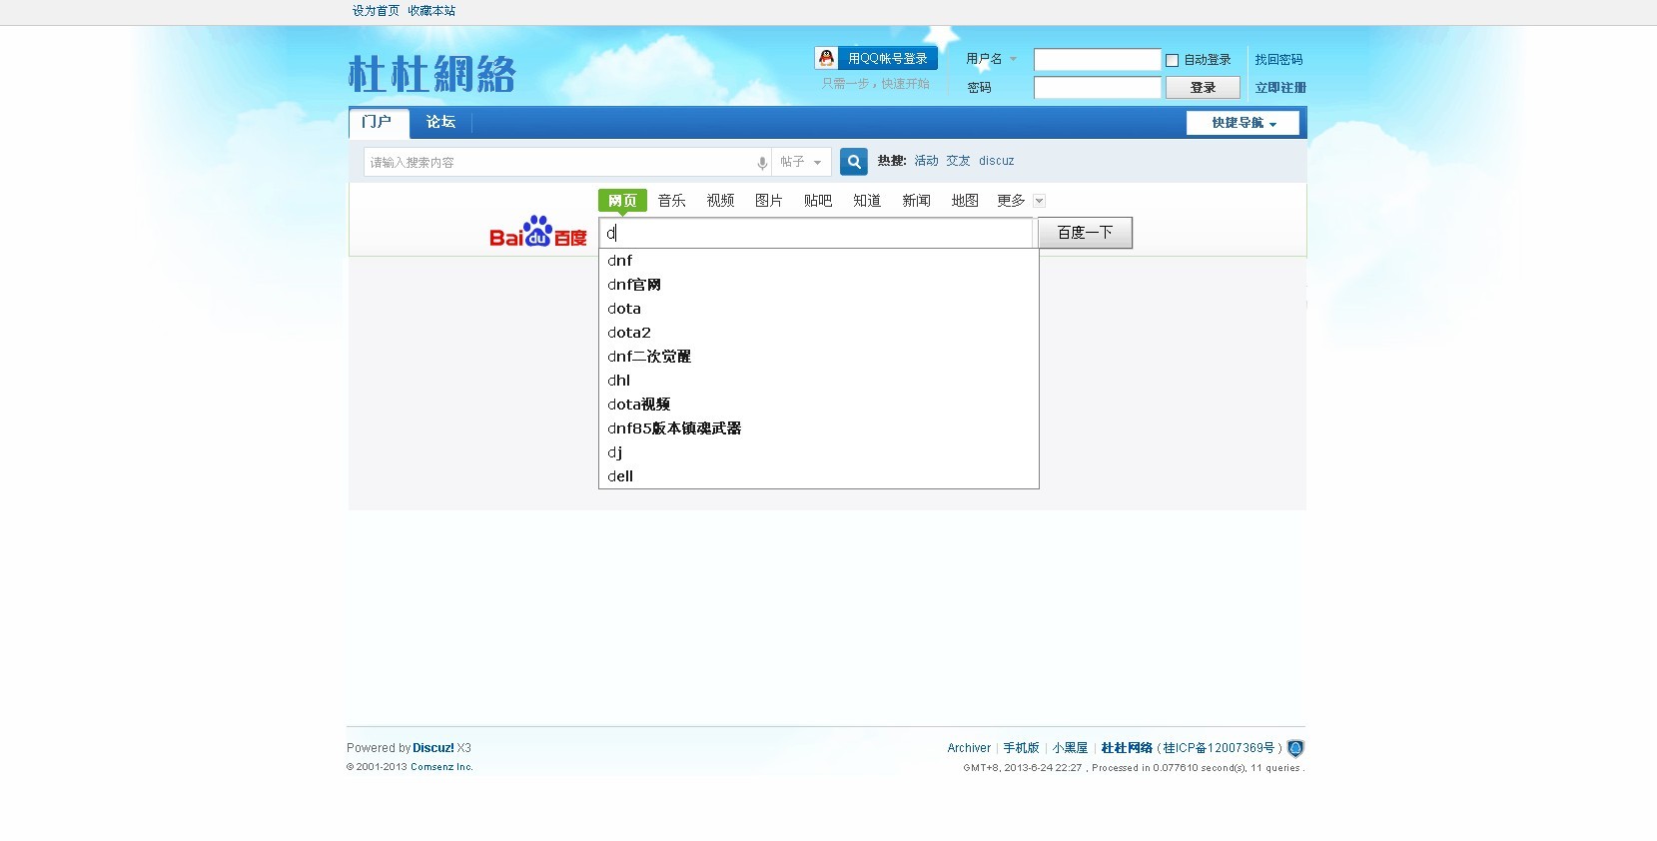The width and height of the screenshot is (1657, 841).
Task: Focus the username input field
Action: click(1097, 60)
